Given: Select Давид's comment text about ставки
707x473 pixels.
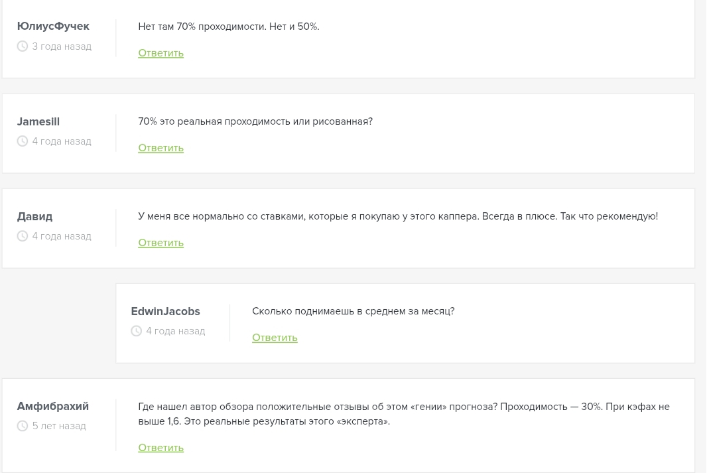Looking at the screenshot, I should tap(397, 216).
